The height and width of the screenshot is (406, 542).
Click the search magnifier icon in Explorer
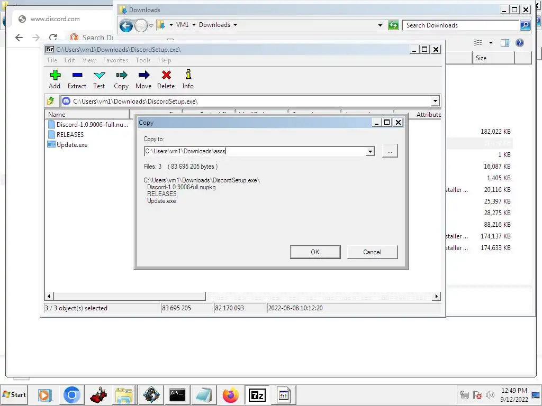(x=525, y=25)
